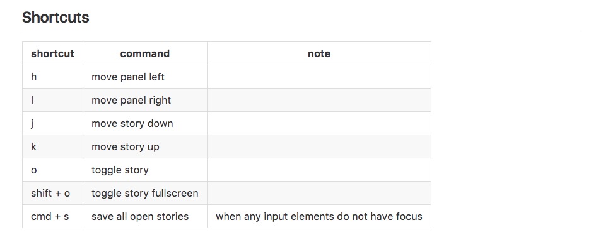Viewport: 608px width, 242px height.
Task: Click the move story up text
Action: point(126,147)
